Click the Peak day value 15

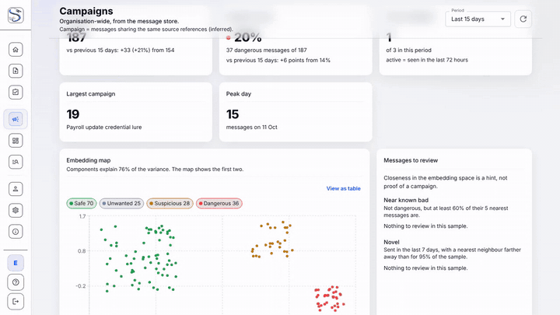click(232, 114)
